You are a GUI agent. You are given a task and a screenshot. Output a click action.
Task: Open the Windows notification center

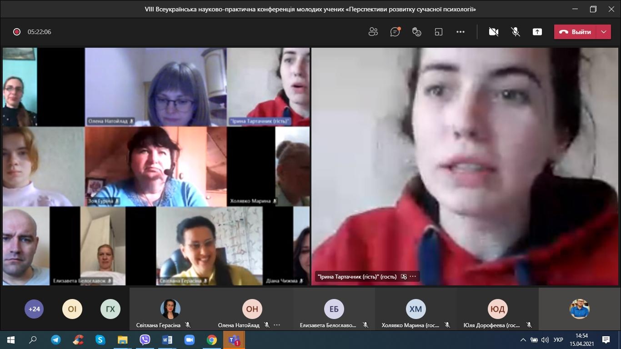point(606,340)
